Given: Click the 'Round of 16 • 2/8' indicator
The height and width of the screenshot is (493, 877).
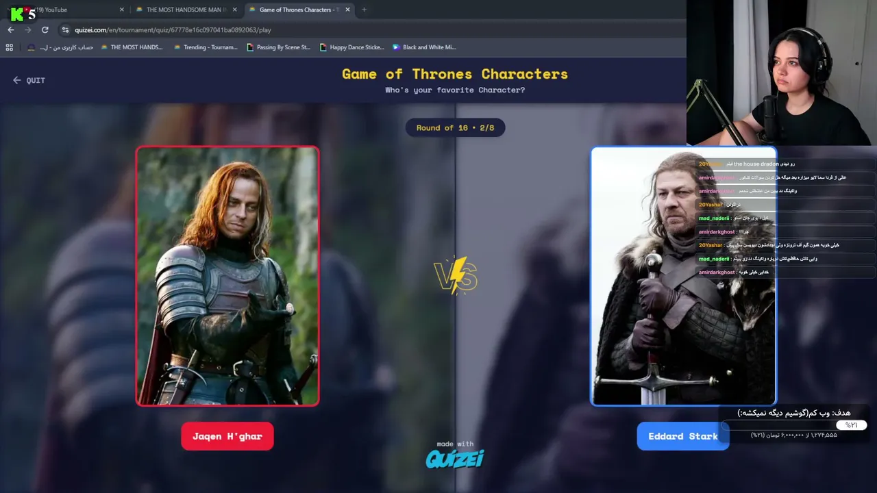Looking at the screenshot, I should [455, 128].
